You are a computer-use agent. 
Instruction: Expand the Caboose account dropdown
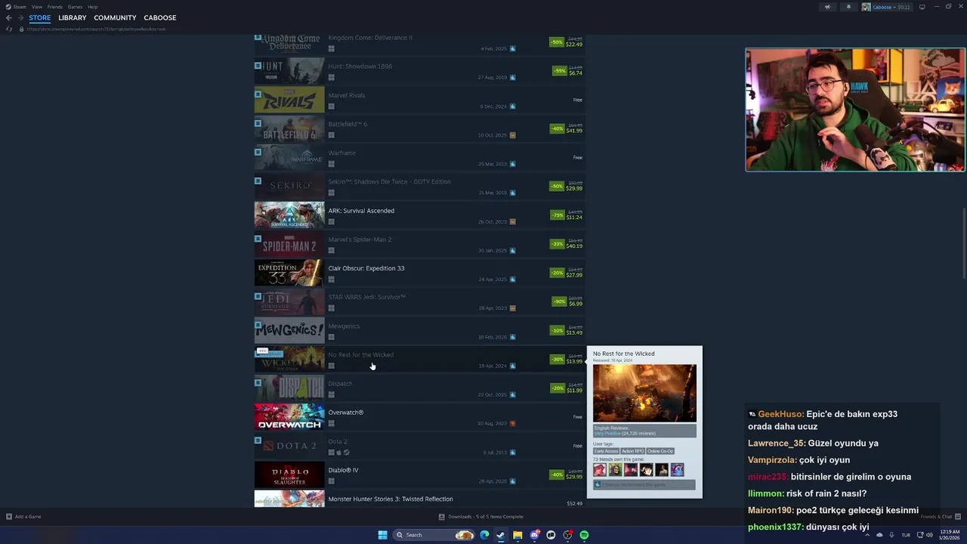[x=895, y=7]
